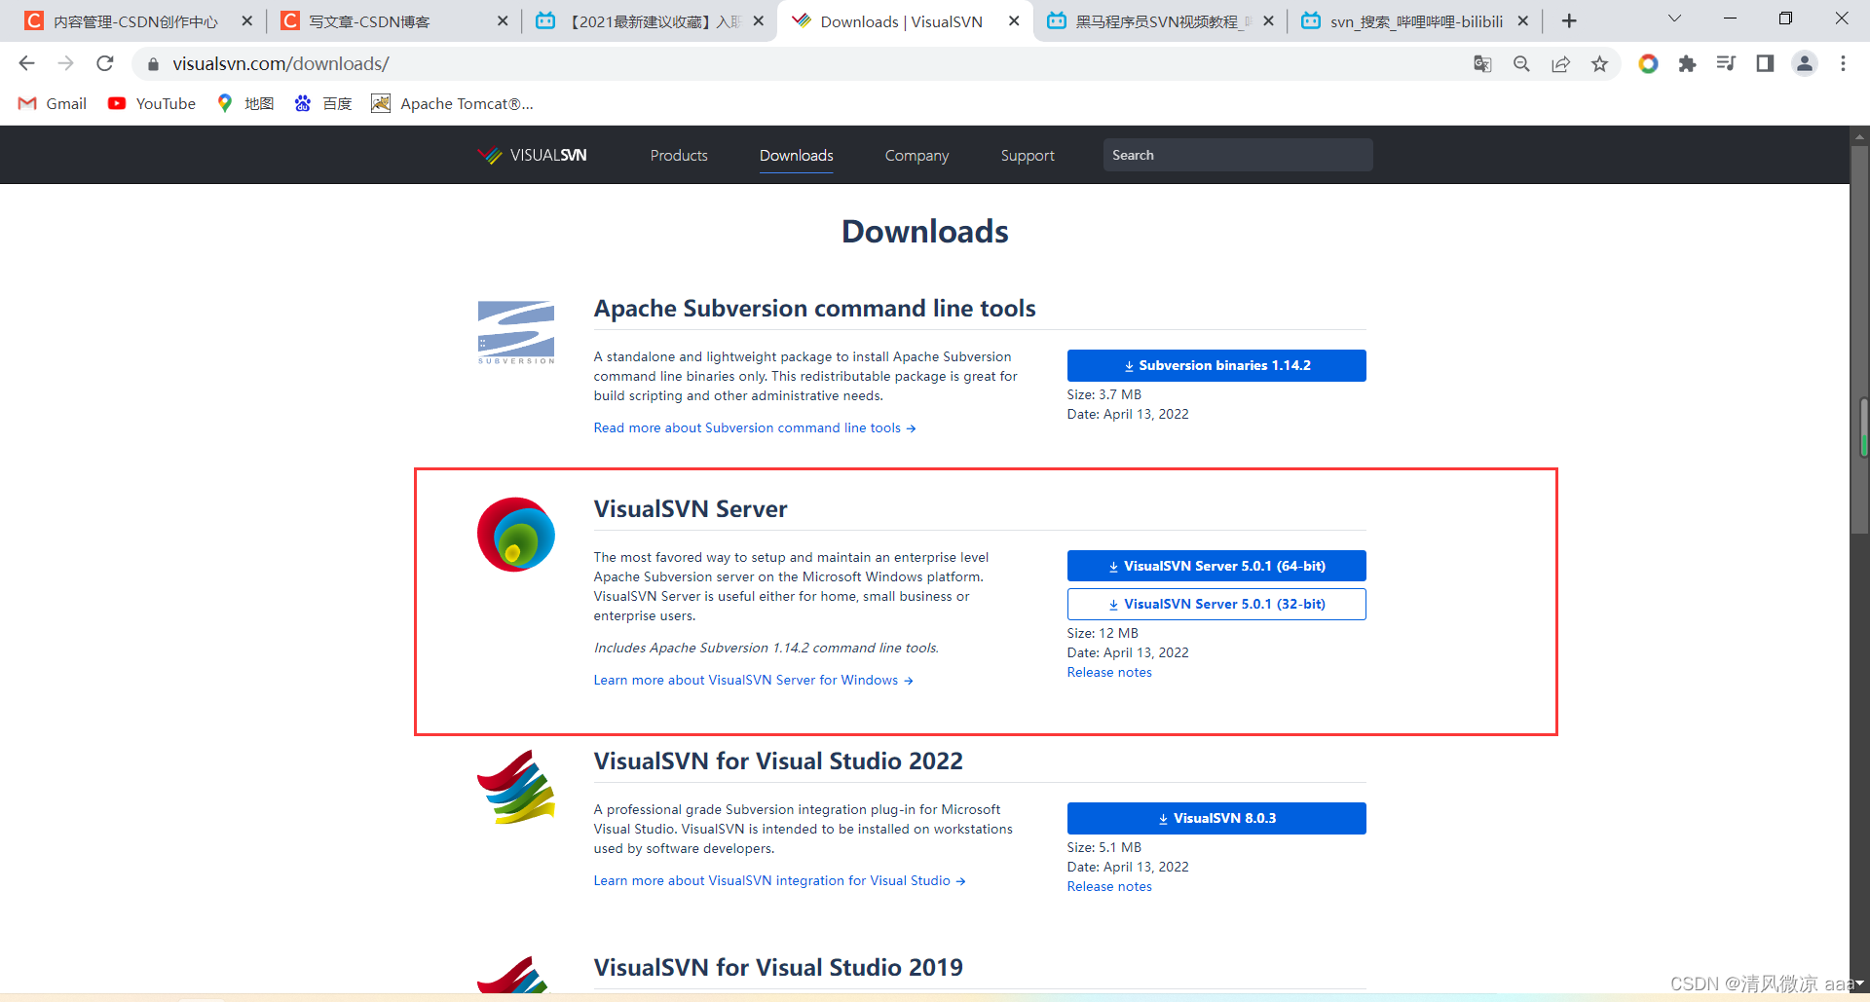Open a new browser tab
The height and width of the screenshot is (1002, 1870).
pyautogui.click(x=1569, y=20)
